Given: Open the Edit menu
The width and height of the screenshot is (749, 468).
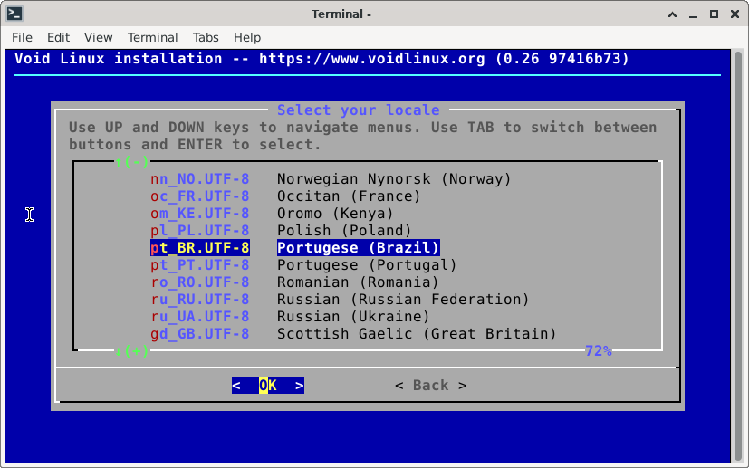Looking at the screenshot, I should click(x=58, y=37).
